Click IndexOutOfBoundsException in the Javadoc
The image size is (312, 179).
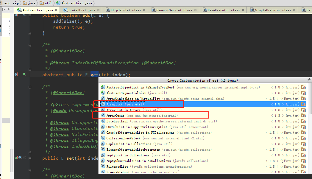105,63
